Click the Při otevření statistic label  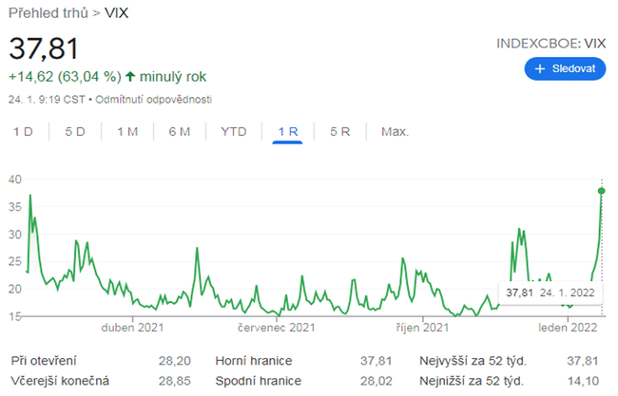click(44, 361)
